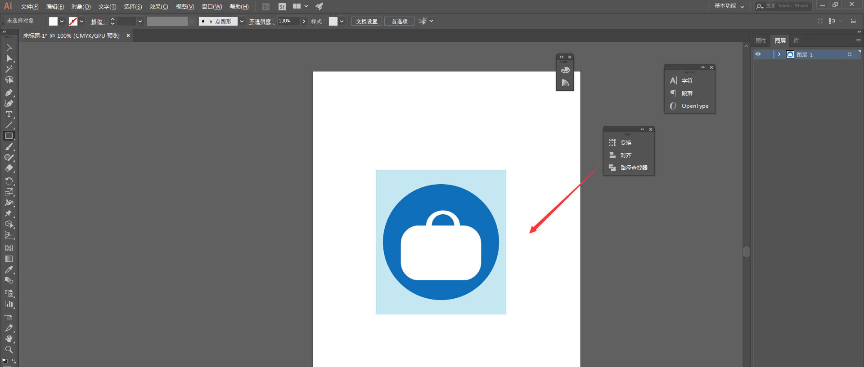The height and width of the screenshot is (367, 864).
Task: Select the Magic Wand tool
Action: 9,69
